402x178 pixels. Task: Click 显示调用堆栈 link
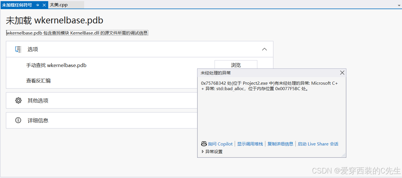click(250, 144)
